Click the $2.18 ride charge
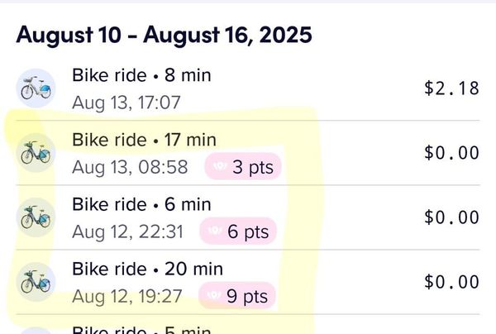496x334 pixels. coord(451,88)
